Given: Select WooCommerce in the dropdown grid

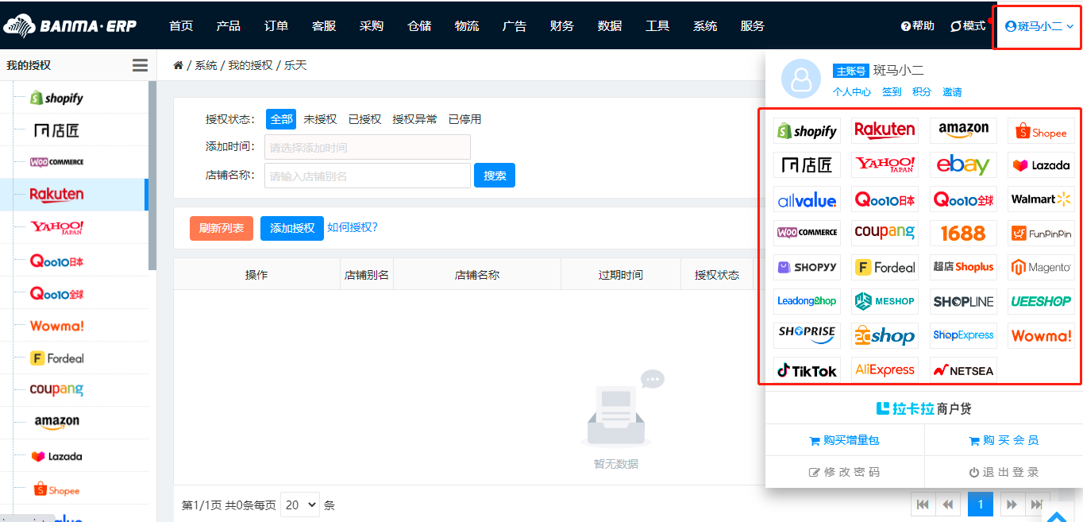Looking at the screenshot, I should pyautogui.click(x=807, y=233).
